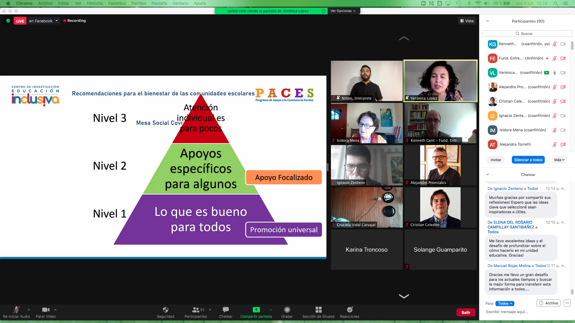The image size is (575, 323).
Task: Open the Ventana menu
Action: point(180,3)
